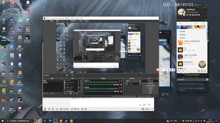
Task: Open 工具(T) menu in OBS
Action: pyautogui.click(x=81, y=21)
